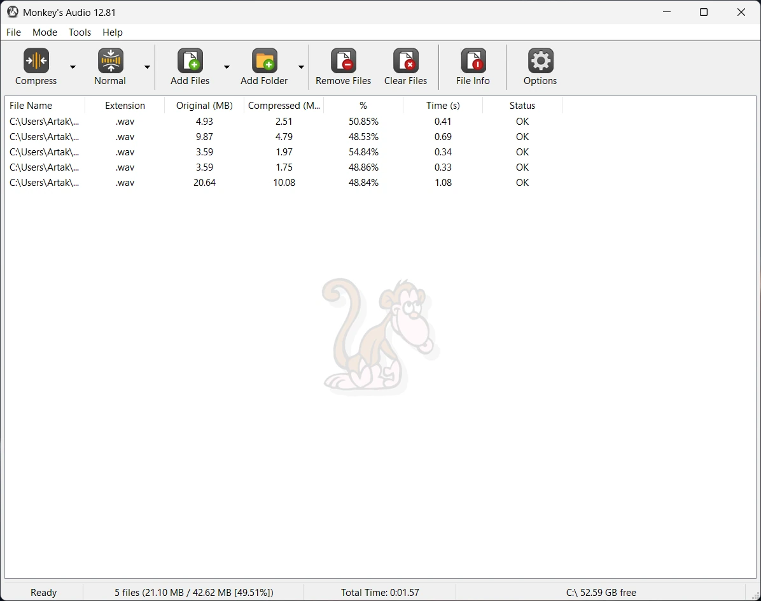Sort by the Compressed (MB) column header

click(x=284, y=105)
